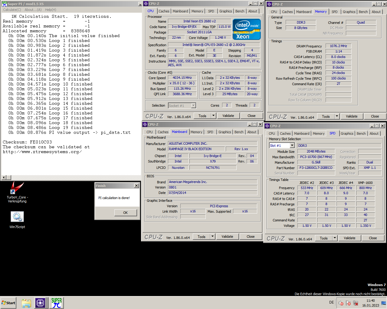The height and width of the screenshot is (309, 387).
Task: Open the Tools dropdown arrow in the Memory window
Action: click(x=337, y=116)
